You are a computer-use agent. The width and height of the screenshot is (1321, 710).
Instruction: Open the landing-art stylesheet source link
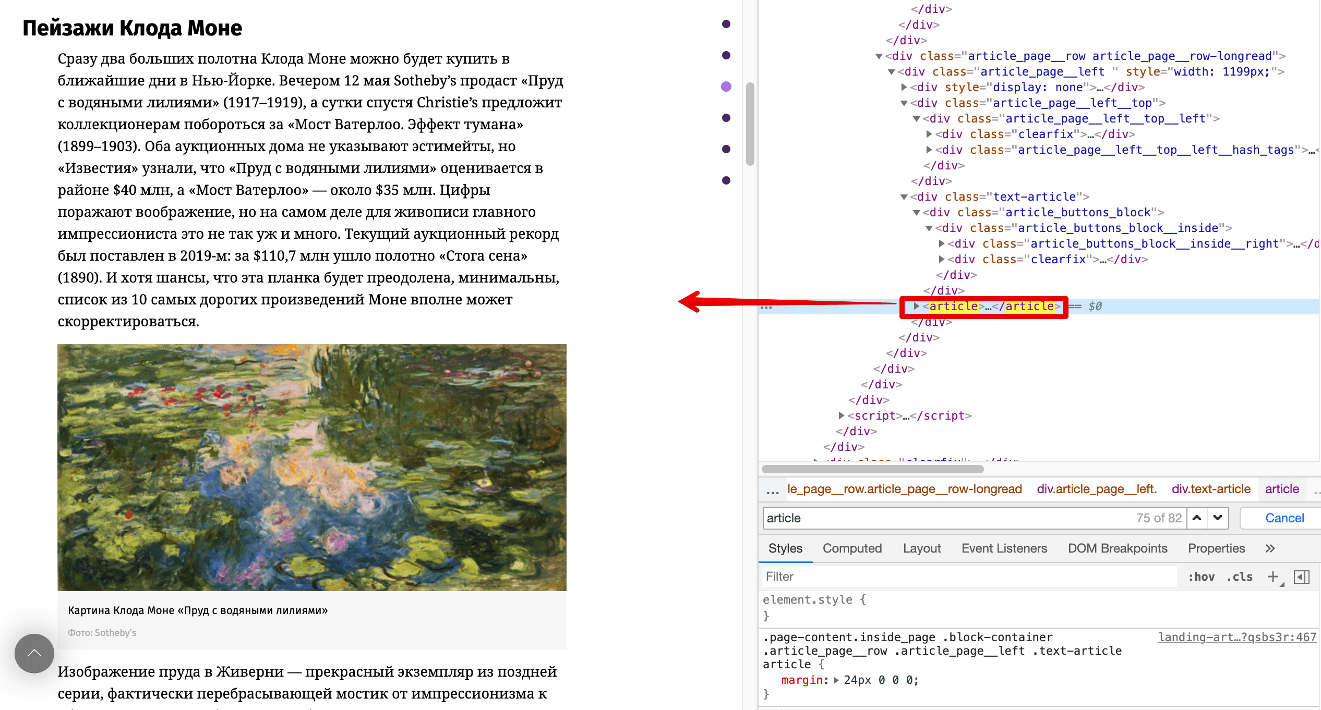pos(1237,638)
